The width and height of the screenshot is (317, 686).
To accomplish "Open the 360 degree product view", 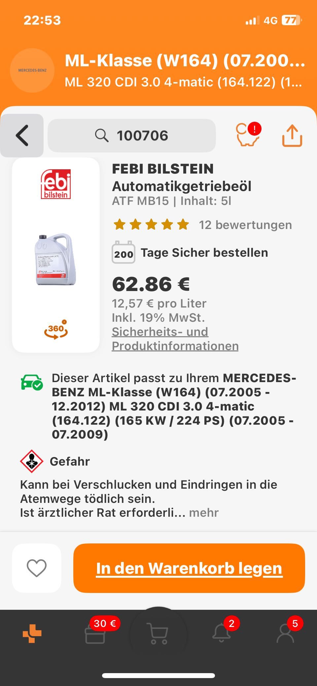I will [x=56, y=329].
